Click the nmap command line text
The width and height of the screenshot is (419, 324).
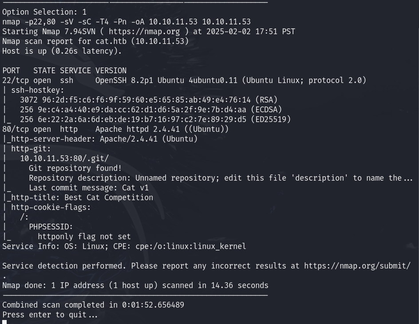126,22
